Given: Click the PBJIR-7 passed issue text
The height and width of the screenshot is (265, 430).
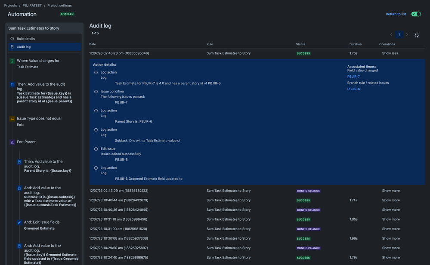Looking at the screenshot, I should (x=121, y=102).
